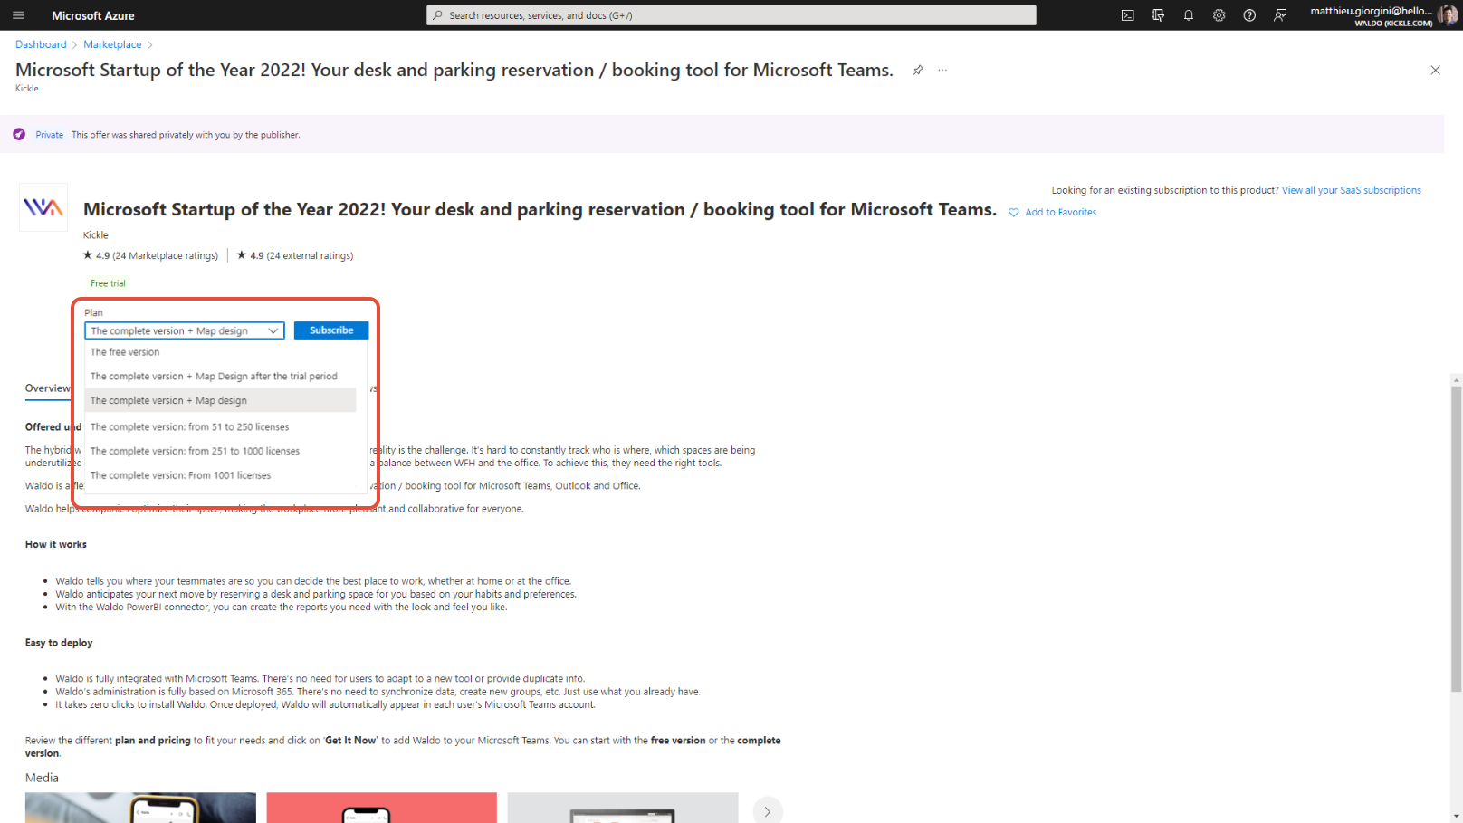Select the highlighted complete version + Map design option
This screenshot has width=1463, height=823.
[x=221, y=400]
